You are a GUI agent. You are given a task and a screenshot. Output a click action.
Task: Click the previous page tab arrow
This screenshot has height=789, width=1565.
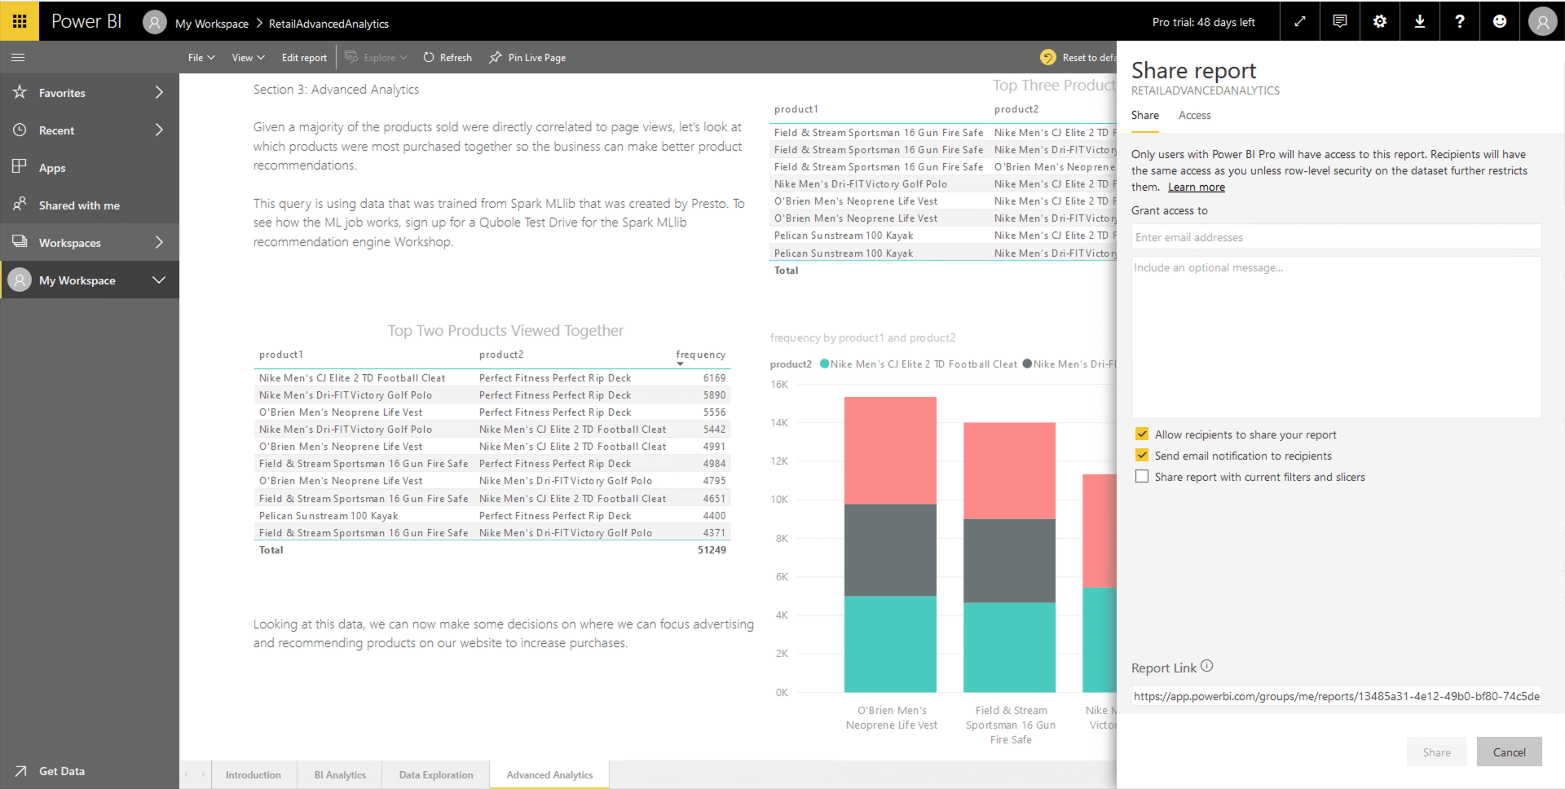click(187, 774)
